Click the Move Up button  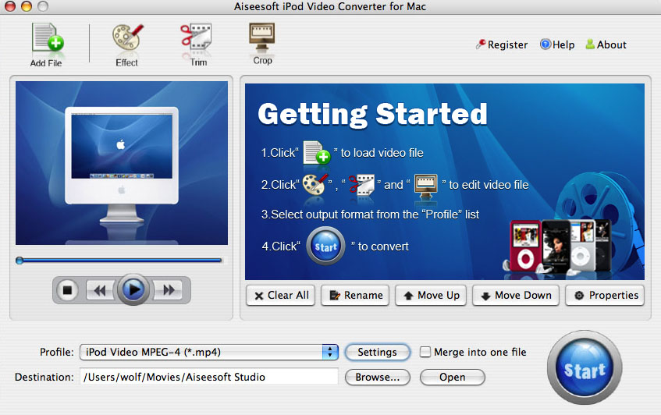point(431,296)
